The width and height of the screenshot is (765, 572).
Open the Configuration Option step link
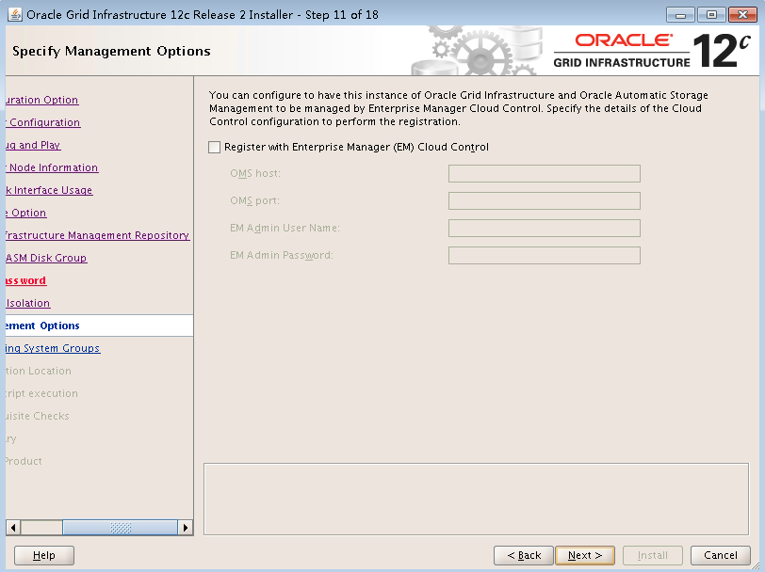[x=42, y=100]
